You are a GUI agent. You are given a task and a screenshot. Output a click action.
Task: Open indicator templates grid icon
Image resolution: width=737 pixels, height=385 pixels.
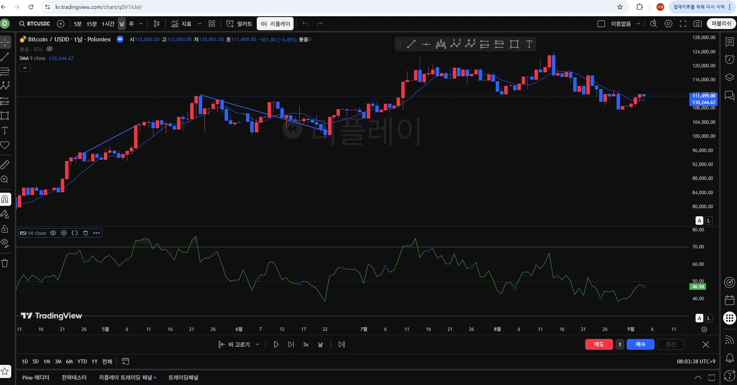coord(212,24)
